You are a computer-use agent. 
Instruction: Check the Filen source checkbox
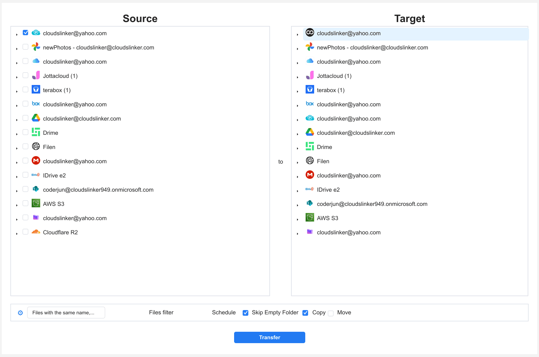click(x=26, y=146)
